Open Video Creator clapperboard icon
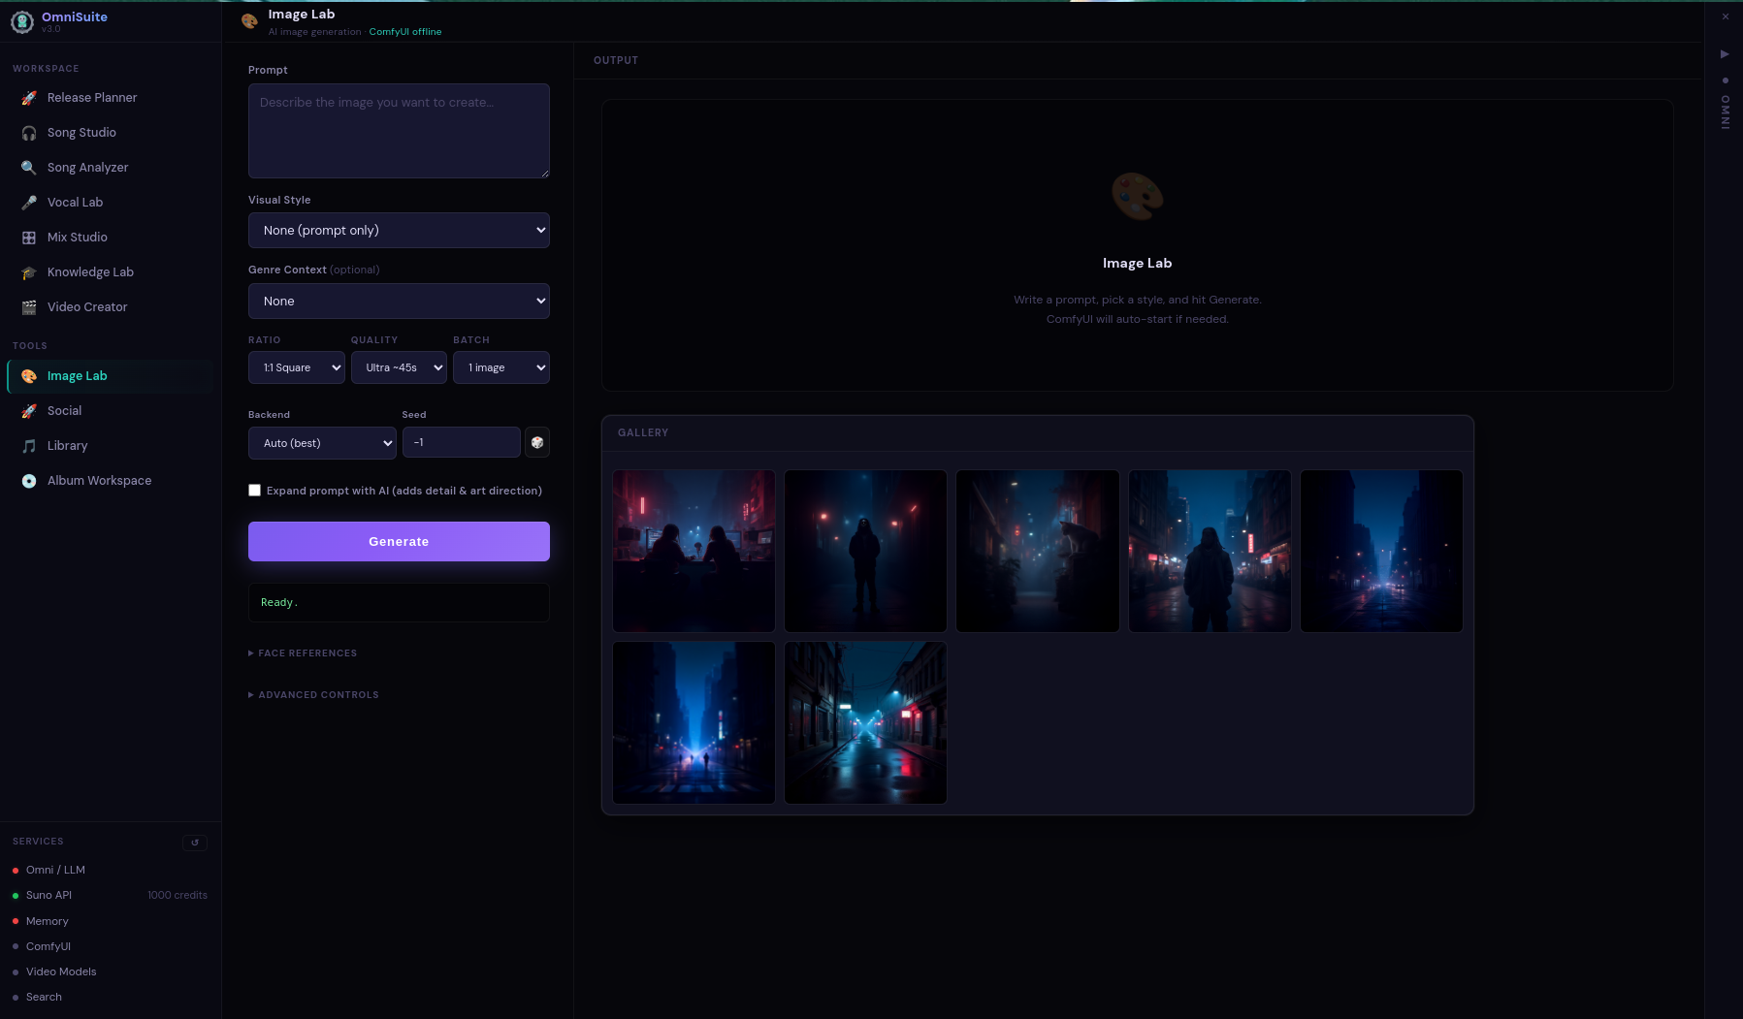This screenshot has height=1019, width=1743. click(29, 307)
